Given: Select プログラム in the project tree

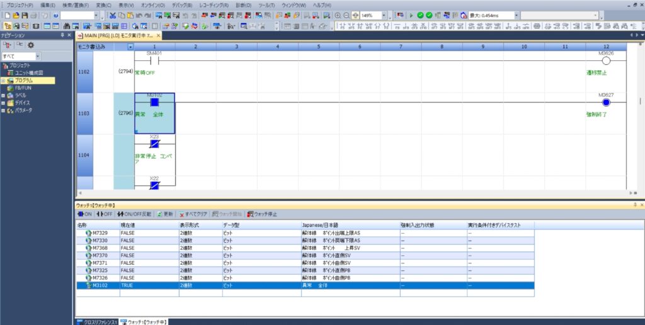Looking at the screenshot, I should tap(24, 81).
